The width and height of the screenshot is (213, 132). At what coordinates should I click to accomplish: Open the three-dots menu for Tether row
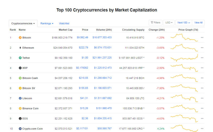pos(202,58)
